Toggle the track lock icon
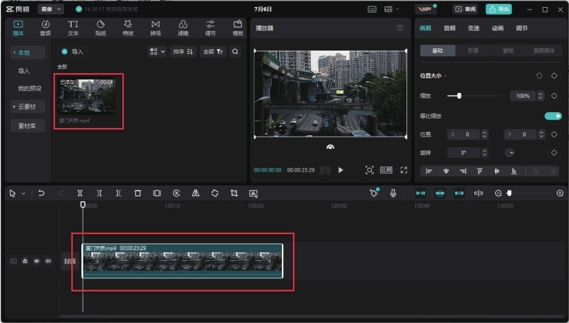The image size is (569, 323). click(x=25, y=261)
